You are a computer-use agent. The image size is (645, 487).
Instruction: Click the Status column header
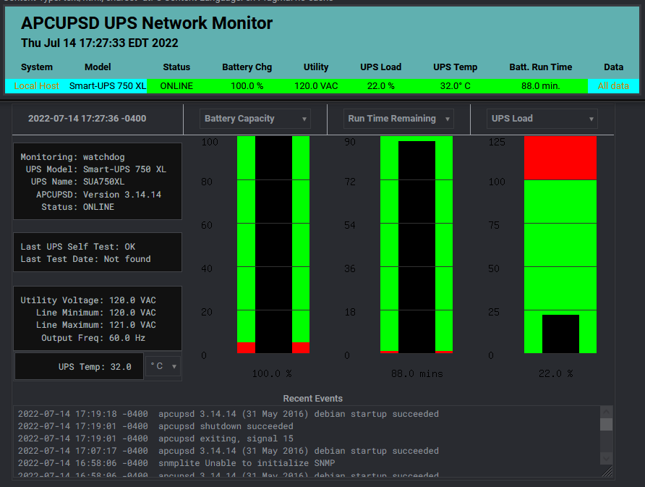pos(176,67)
